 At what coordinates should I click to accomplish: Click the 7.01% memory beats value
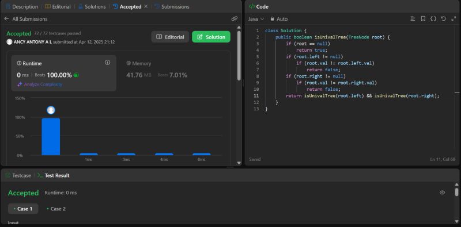click(178, 75)
